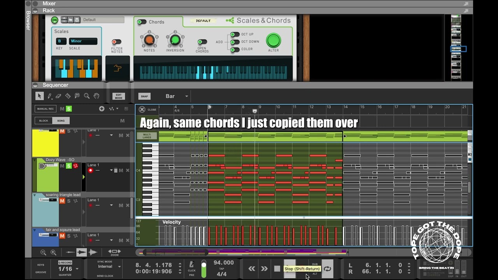Viewport: 498px width, 280px height.
Task: Unmute the soaring triangle lead track
Action: 62,201
